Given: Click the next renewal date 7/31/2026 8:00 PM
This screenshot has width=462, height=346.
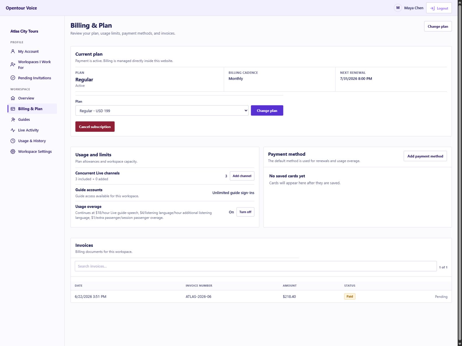Looking at the screenshot, I should click(356, 79).
